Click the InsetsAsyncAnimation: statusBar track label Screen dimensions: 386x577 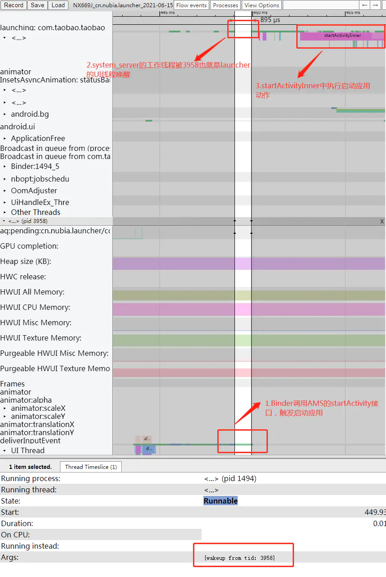(55, 80)
